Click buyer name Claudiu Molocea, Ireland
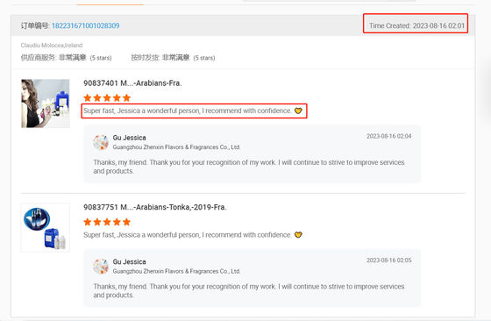 pyautogui.click(x=52, y=46)
